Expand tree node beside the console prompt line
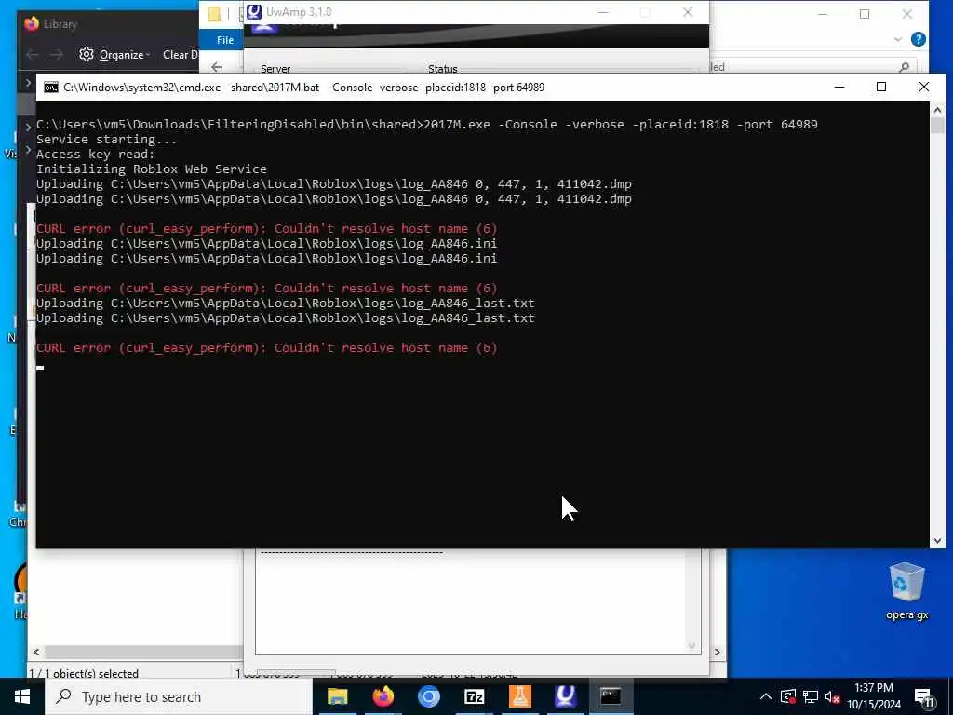The height and width of the screenshot is (715, 953). 28,127
